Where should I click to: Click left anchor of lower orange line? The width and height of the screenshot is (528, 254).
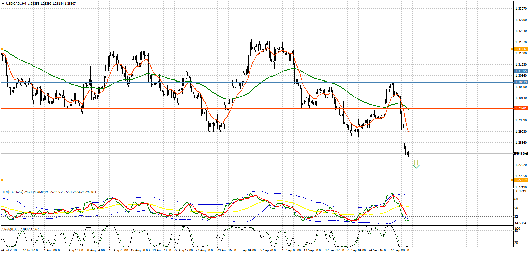(x=2, y=180)
